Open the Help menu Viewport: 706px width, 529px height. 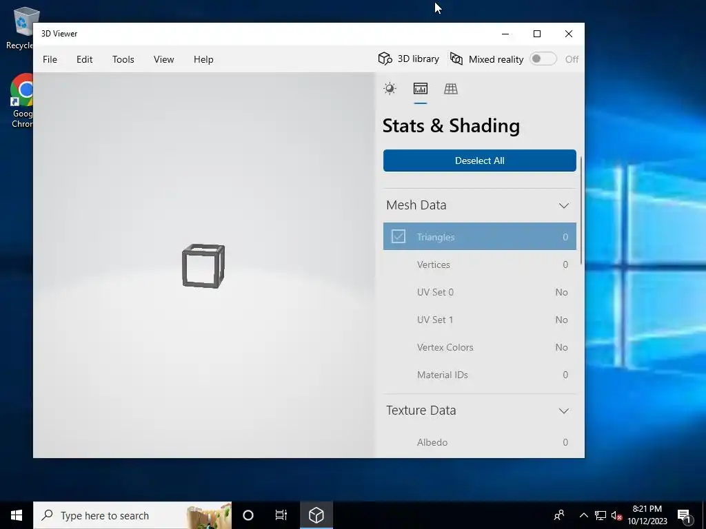[203, 59]
